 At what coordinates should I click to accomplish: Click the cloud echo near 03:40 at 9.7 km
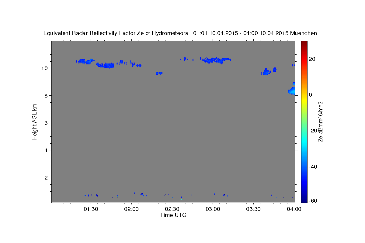[266, 72]
